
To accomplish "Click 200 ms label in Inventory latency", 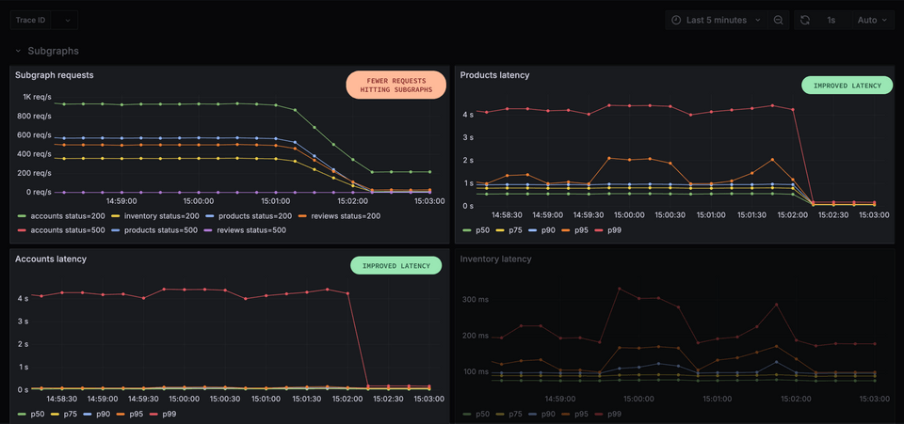I will tap(475, 336).
